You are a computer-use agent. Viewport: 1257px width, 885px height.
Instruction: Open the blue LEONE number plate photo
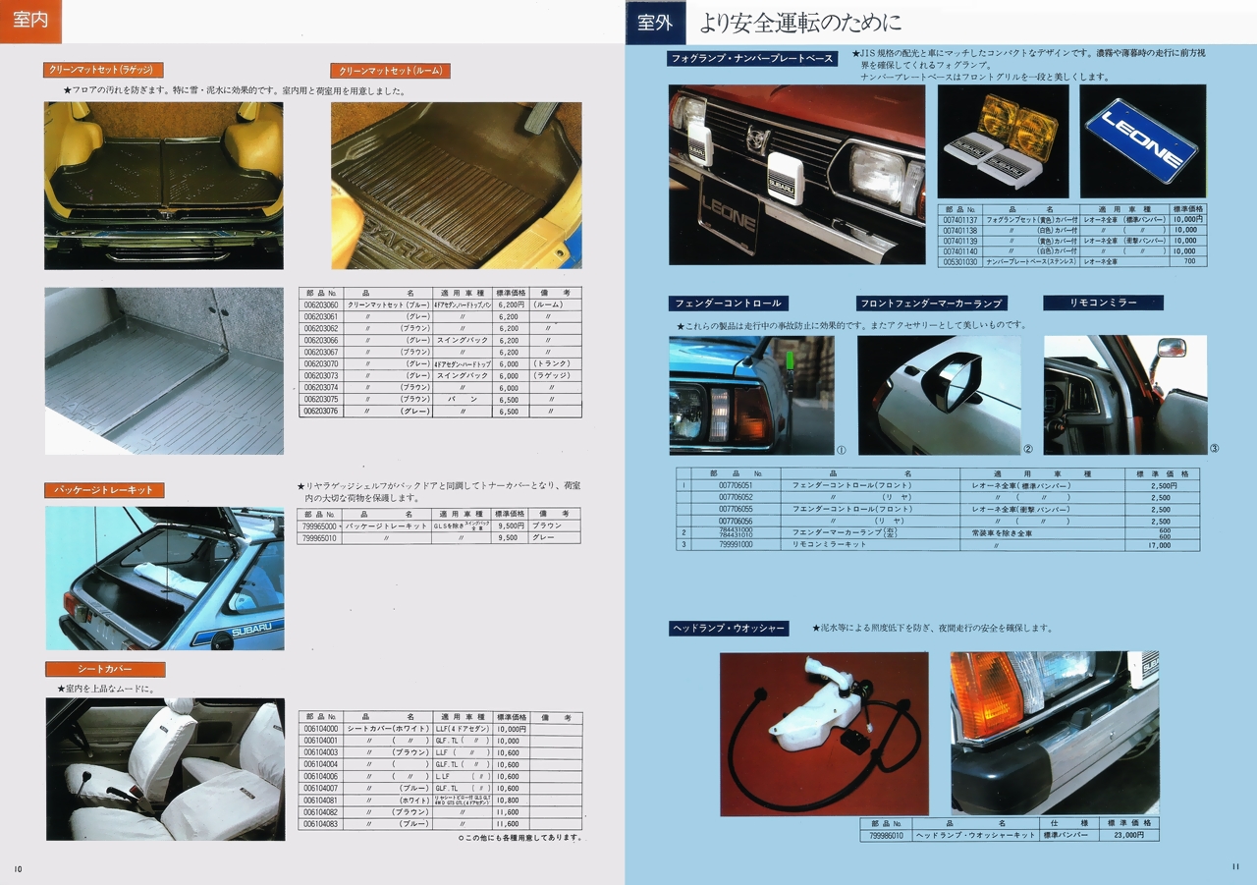[x=1143, y=141]
